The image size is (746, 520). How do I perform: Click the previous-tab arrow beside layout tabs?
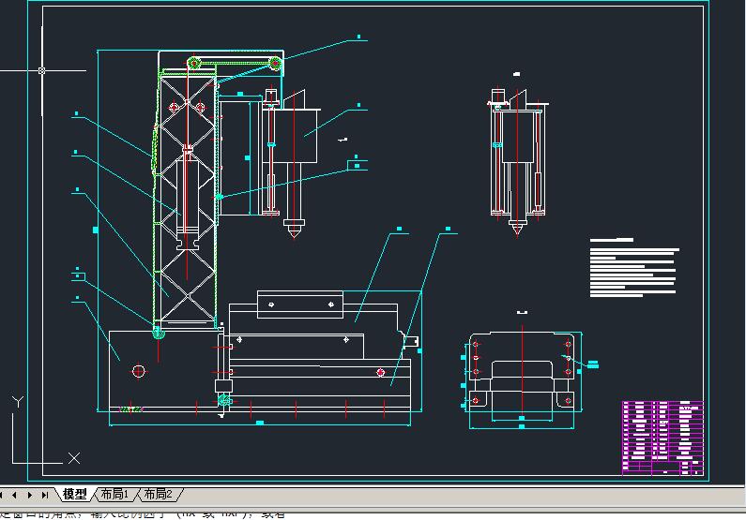coord(15,495)
